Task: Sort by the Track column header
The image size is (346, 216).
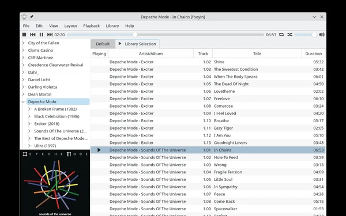Action: (203, 54)
